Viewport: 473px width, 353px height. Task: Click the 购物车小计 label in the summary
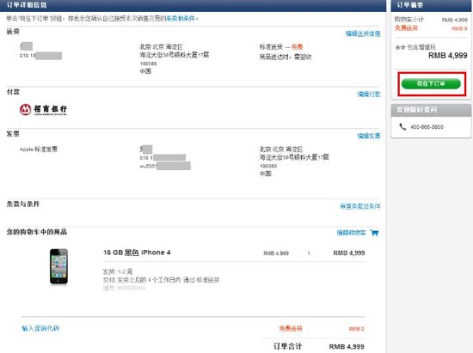pyautogui.click(x=409, y=20)
